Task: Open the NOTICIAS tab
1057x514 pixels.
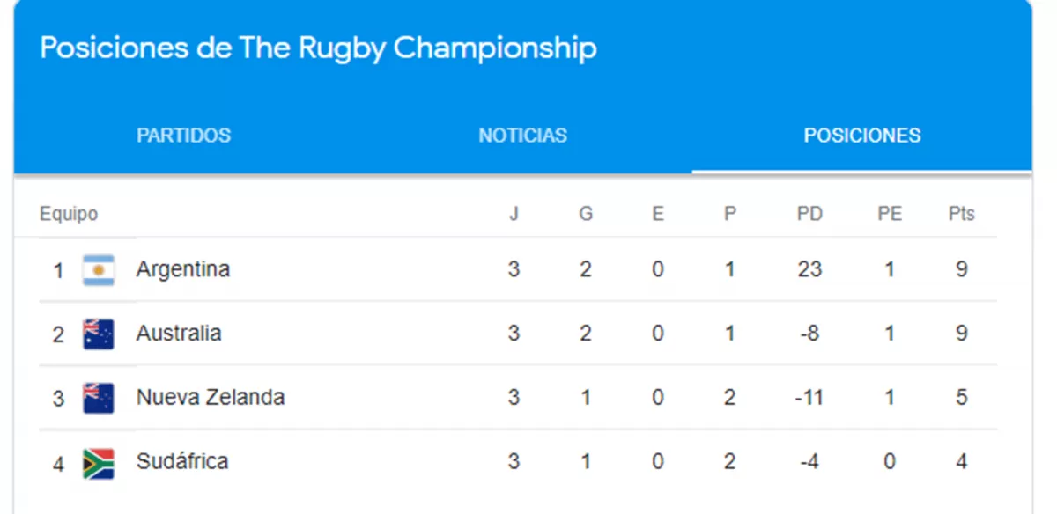Action: coord(522,135)
